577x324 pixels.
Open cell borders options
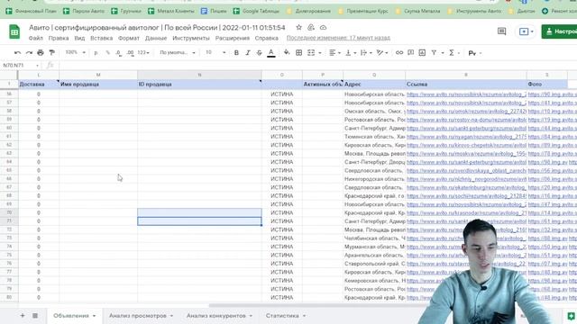298,53
